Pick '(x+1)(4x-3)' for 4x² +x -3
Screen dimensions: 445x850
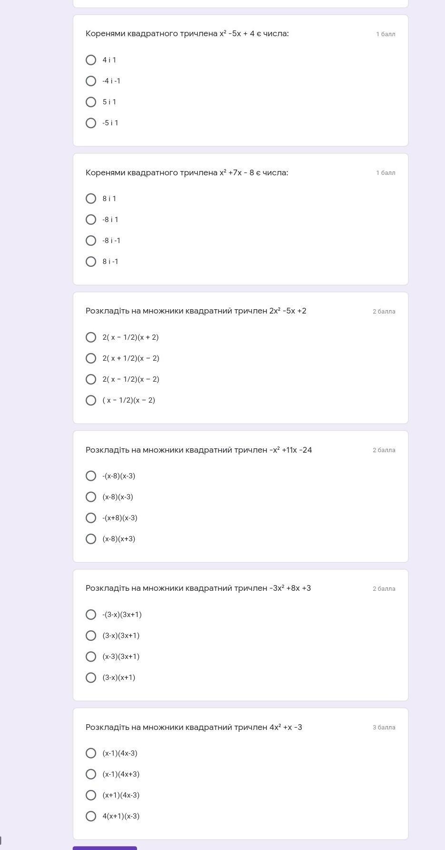pyautogui.click(x=91, y=795)
